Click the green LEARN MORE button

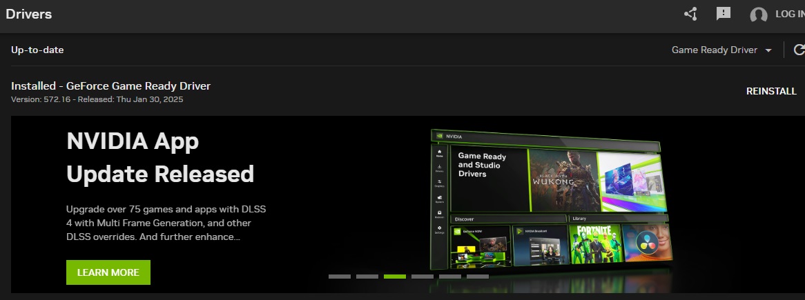pyautogui.click(x=108, y=272)
